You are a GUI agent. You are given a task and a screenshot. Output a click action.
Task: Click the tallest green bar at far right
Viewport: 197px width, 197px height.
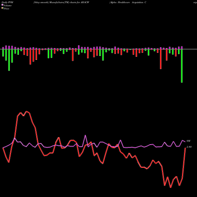coord(182,66)
